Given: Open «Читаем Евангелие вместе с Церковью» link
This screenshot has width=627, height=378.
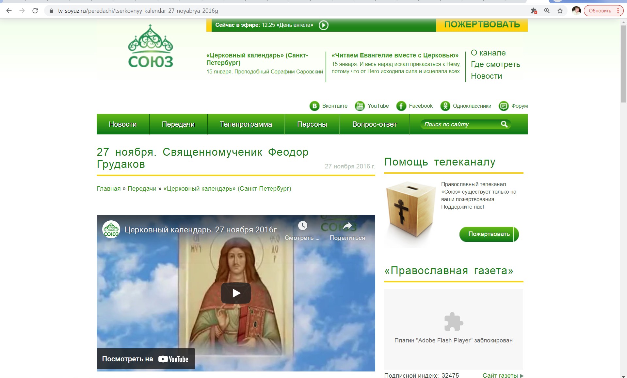Looking at the screenshot, I should point(395,55).
